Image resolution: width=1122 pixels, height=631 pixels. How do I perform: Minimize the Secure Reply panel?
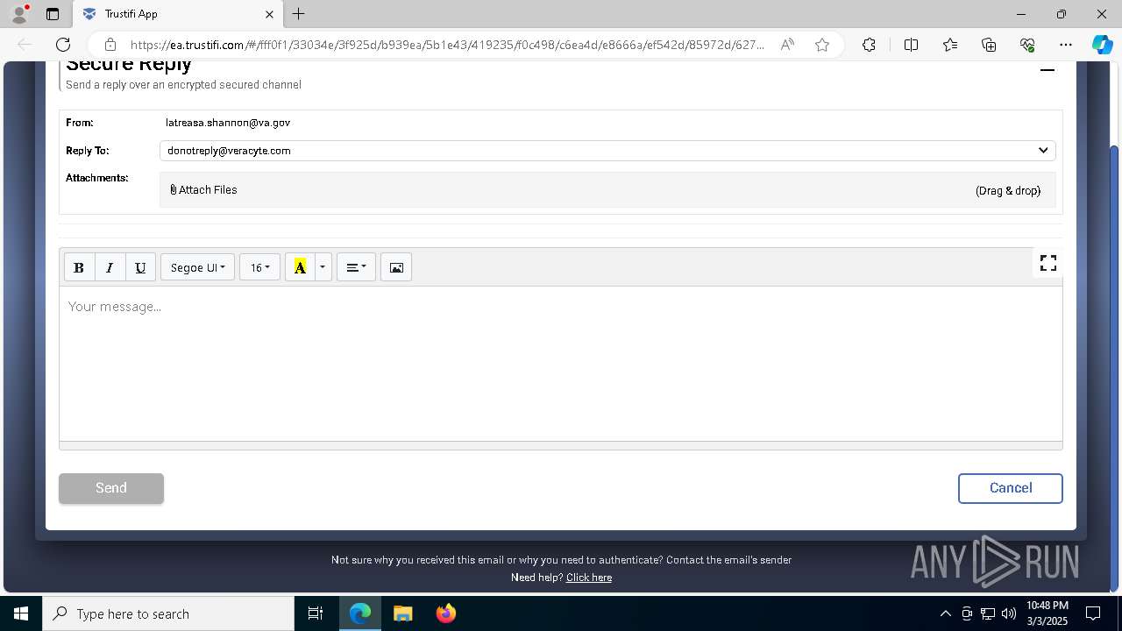pyautogui.click(x=1047, y=70)
